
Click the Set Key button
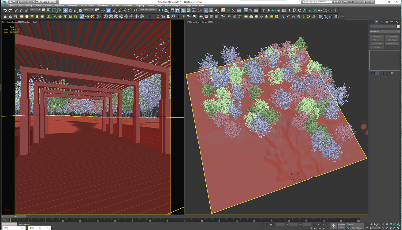pos(341,228)
